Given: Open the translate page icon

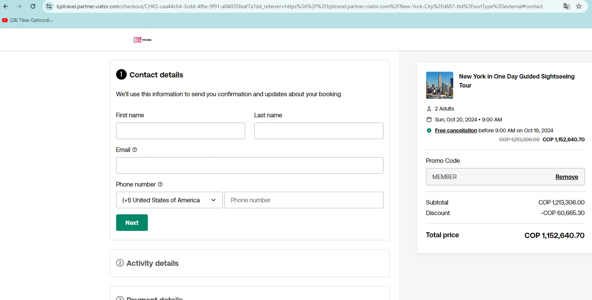Looking at the screenshot, I should coord(567,6).
